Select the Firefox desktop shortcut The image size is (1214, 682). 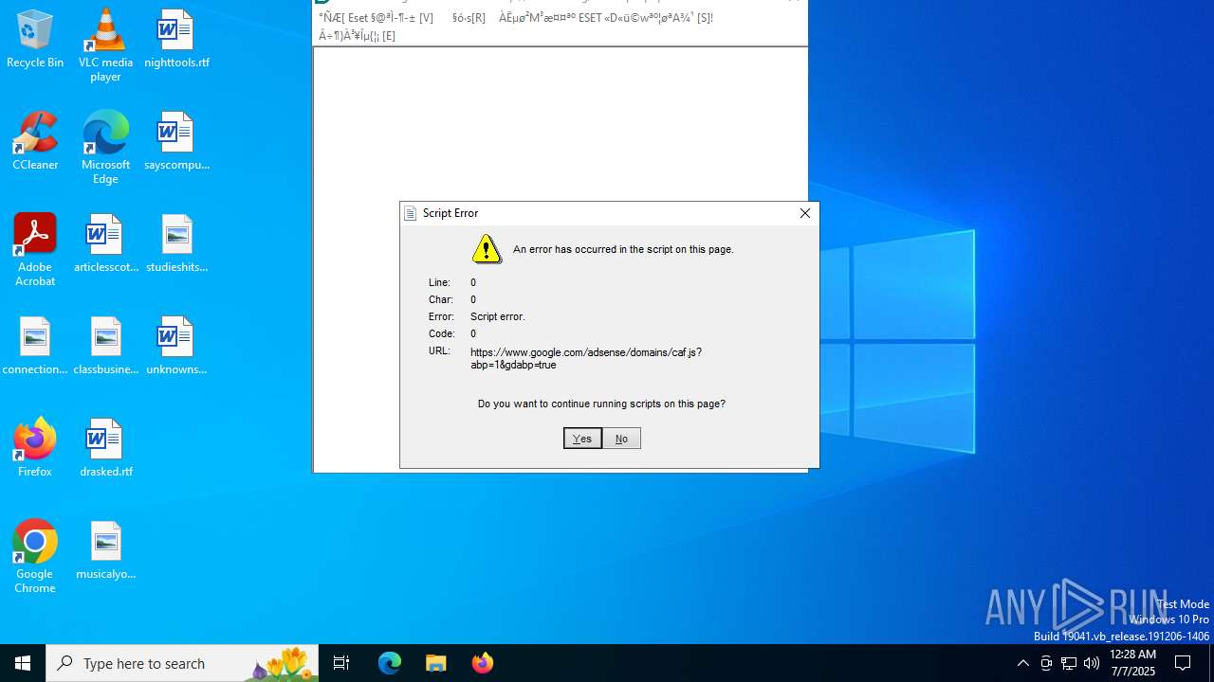tap(35, 449)
